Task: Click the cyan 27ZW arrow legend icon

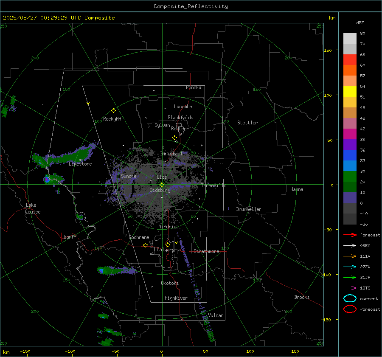Action: pos(350,267)
